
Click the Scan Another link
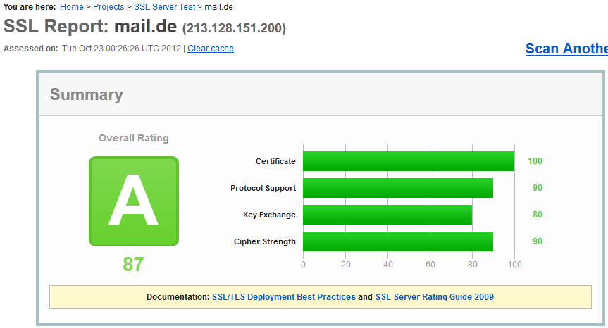(x=566, y=49)
